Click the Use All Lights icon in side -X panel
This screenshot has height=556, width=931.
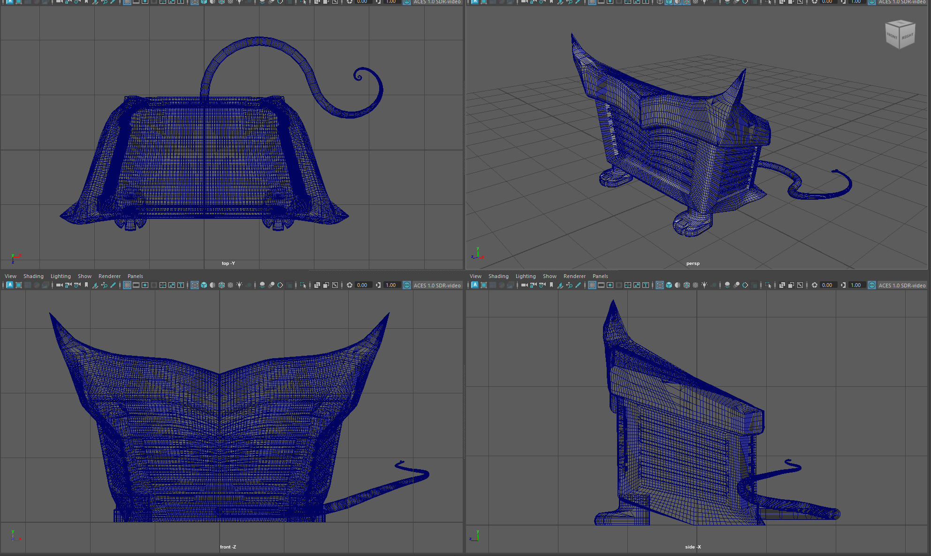click(704, 285)
